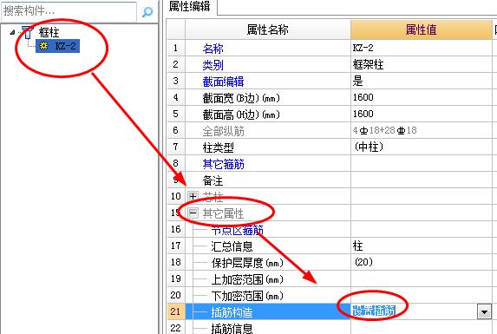Click the 柱类型 value (中柱)
This screenshot has height=334, width=497.
tap(421, 147)
